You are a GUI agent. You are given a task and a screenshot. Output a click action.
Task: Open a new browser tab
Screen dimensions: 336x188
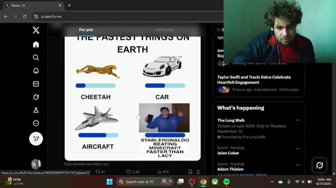(x=69, y=5)
